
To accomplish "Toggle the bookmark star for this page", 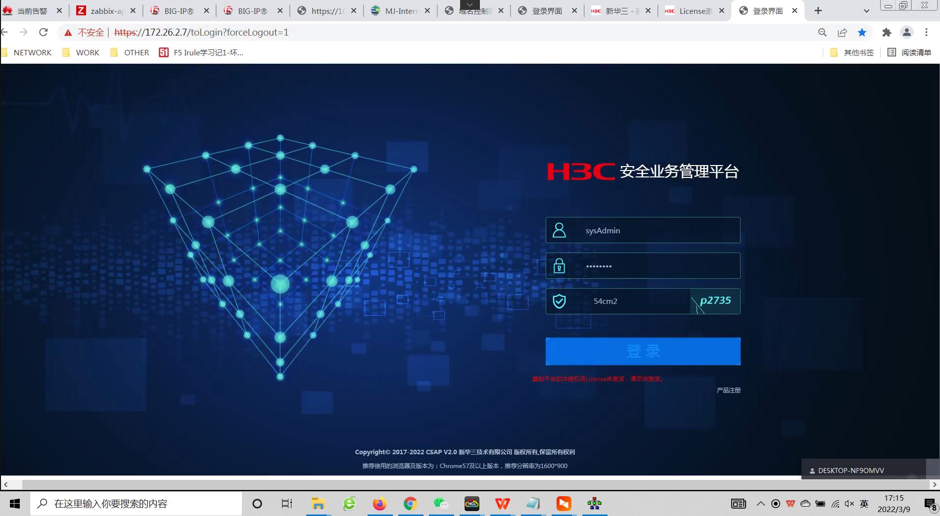I will [862, 33].
